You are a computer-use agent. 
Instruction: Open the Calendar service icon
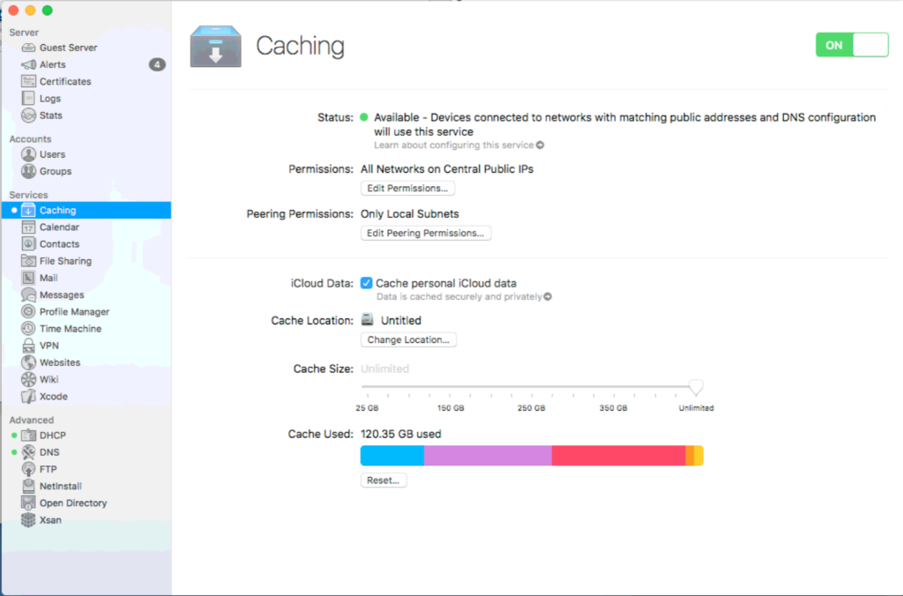[28, 227]
